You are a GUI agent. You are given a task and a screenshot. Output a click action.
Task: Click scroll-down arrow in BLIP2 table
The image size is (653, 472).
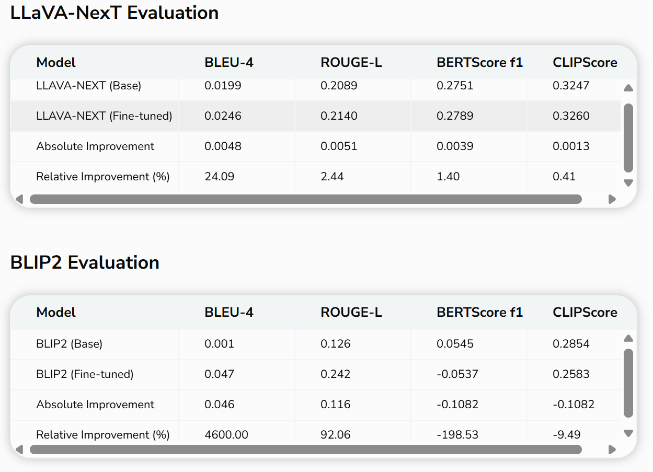pos(628,433)
